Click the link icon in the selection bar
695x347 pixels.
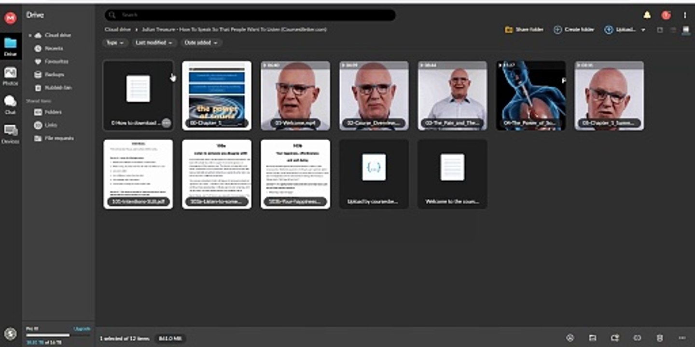(x=637, y=338)
